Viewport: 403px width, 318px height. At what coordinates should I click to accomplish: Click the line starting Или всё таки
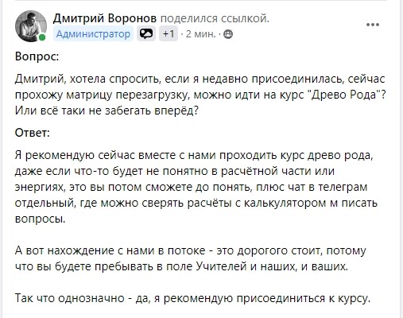[107, 111]
